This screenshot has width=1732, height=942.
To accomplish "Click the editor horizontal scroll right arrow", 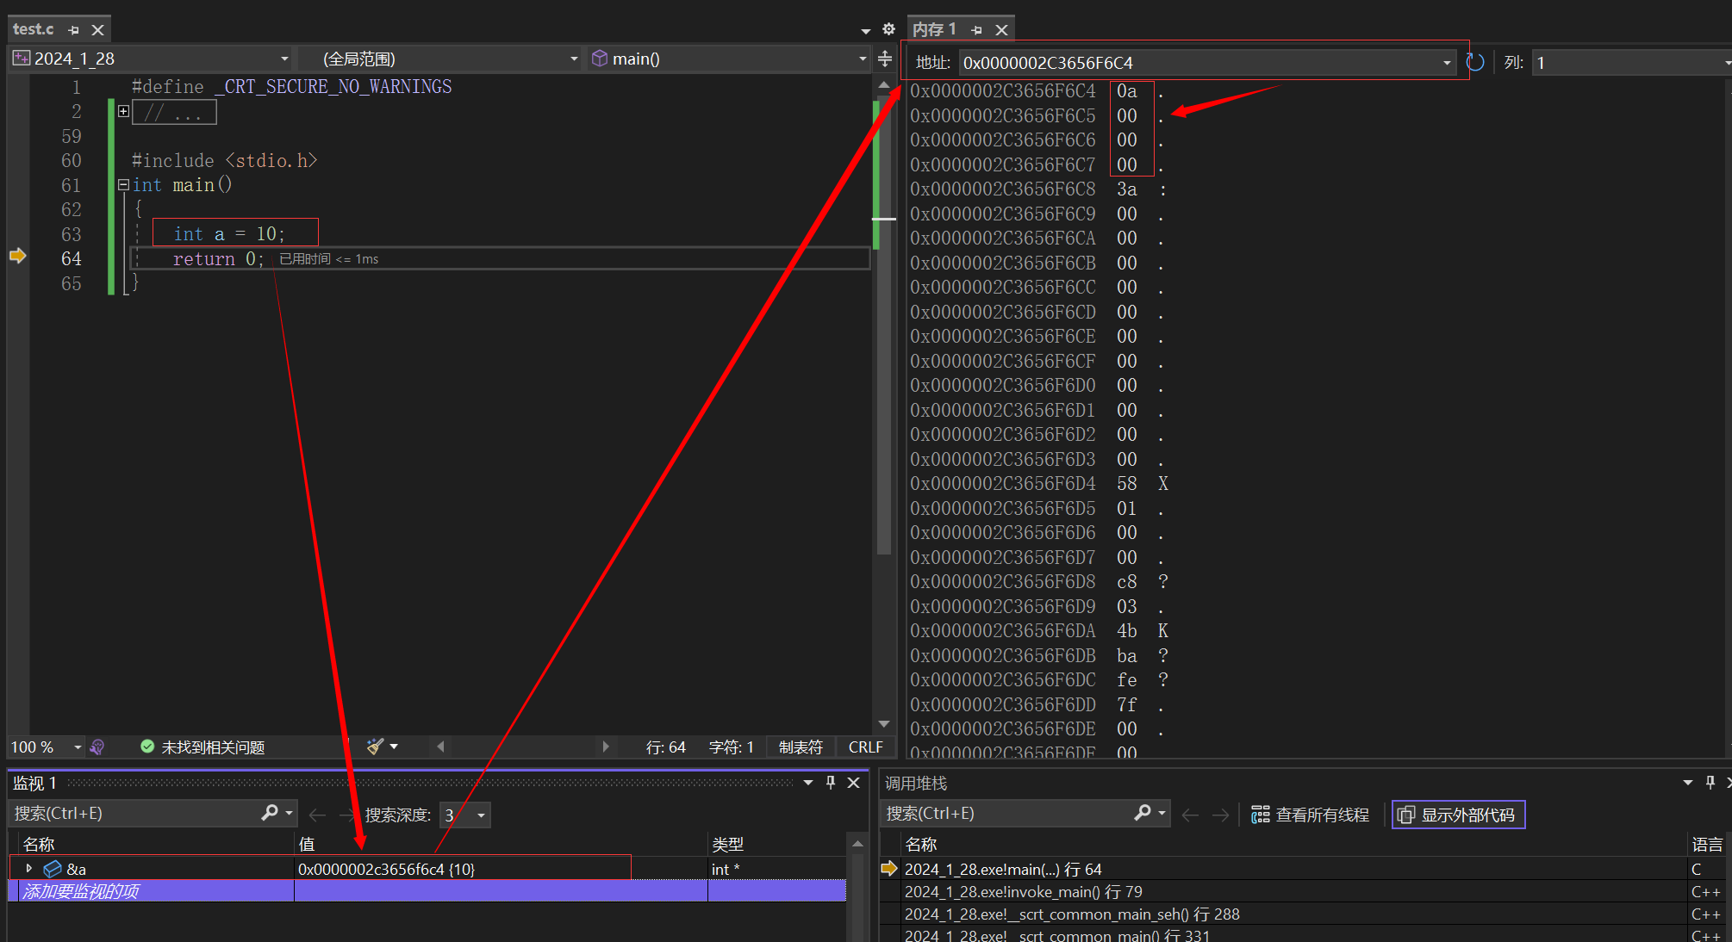I will click(606, 747).
